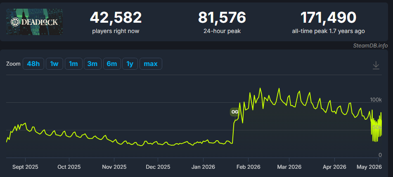Select the 3m zoom option
This screenshot has height=177, width=393.
[x=92, y=64]
